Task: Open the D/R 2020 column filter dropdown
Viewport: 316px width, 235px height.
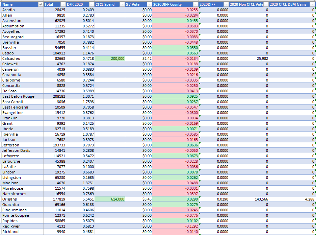Action: 92,4
